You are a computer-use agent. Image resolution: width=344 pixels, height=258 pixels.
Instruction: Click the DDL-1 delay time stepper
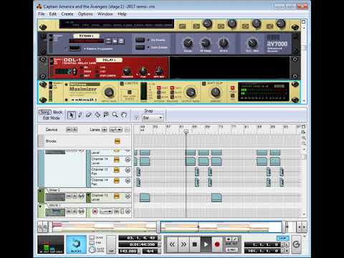point(75,71)
